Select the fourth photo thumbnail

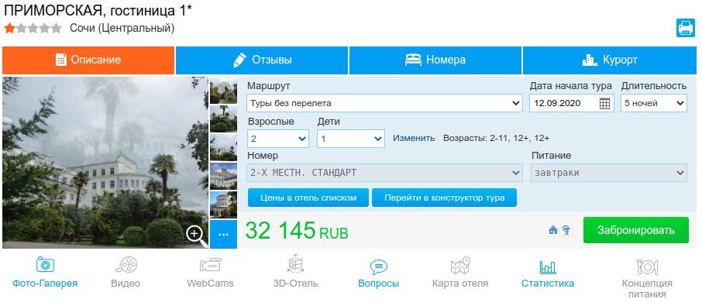coord(223,176)
